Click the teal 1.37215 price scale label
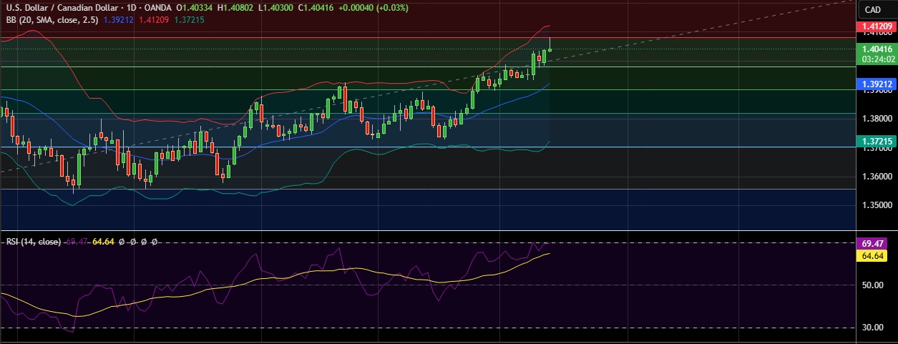Screen dimensions: 898x344 (x=876, y=142)
